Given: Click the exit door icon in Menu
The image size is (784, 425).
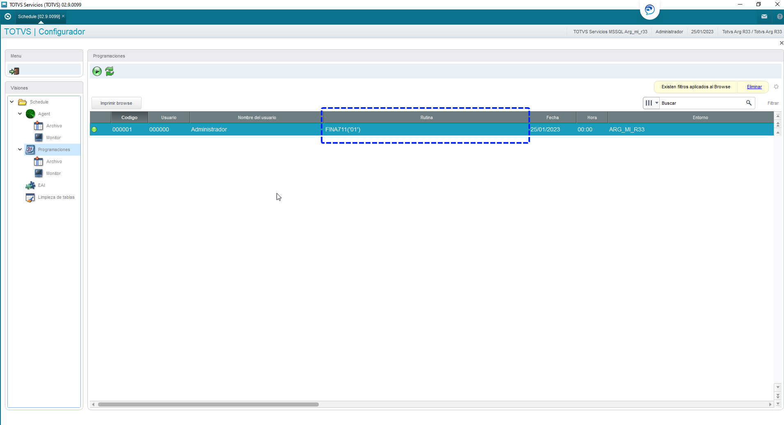Looking at the screenshot, I should coord(14,71).
